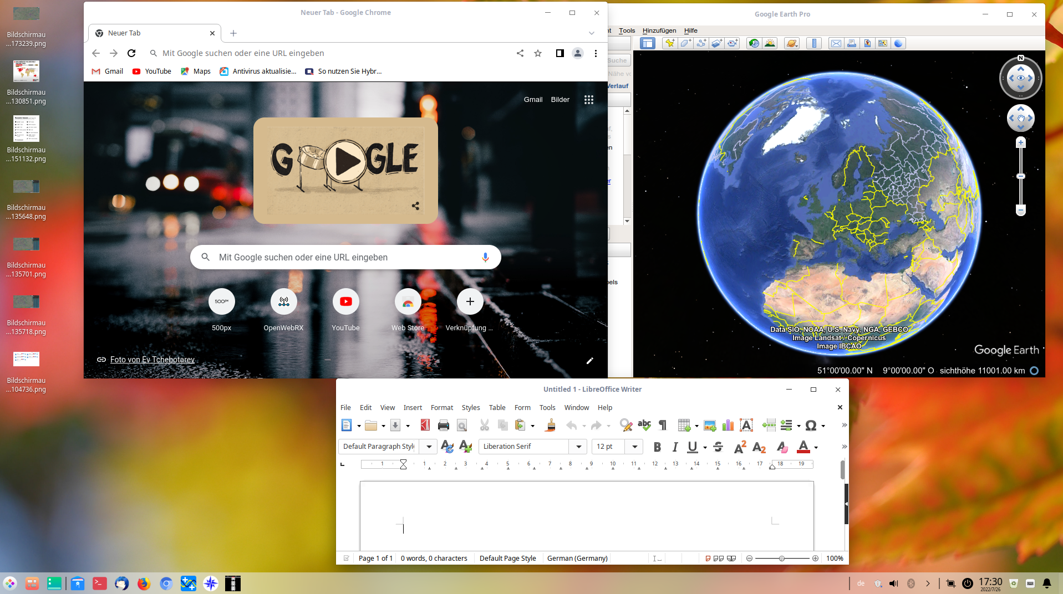This screenshot has width=1063, height=594.
Task: Open planet switcher dropdown in Google Earth
Action: coord(792,43)
